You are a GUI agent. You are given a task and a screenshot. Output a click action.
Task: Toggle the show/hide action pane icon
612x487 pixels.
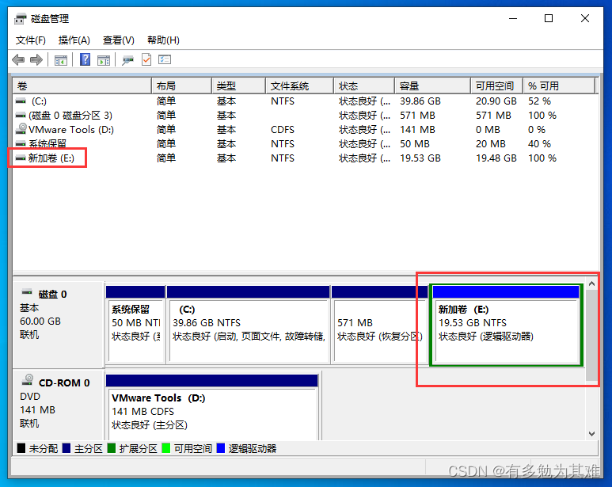pyautogui.click(x=104, y=60)
